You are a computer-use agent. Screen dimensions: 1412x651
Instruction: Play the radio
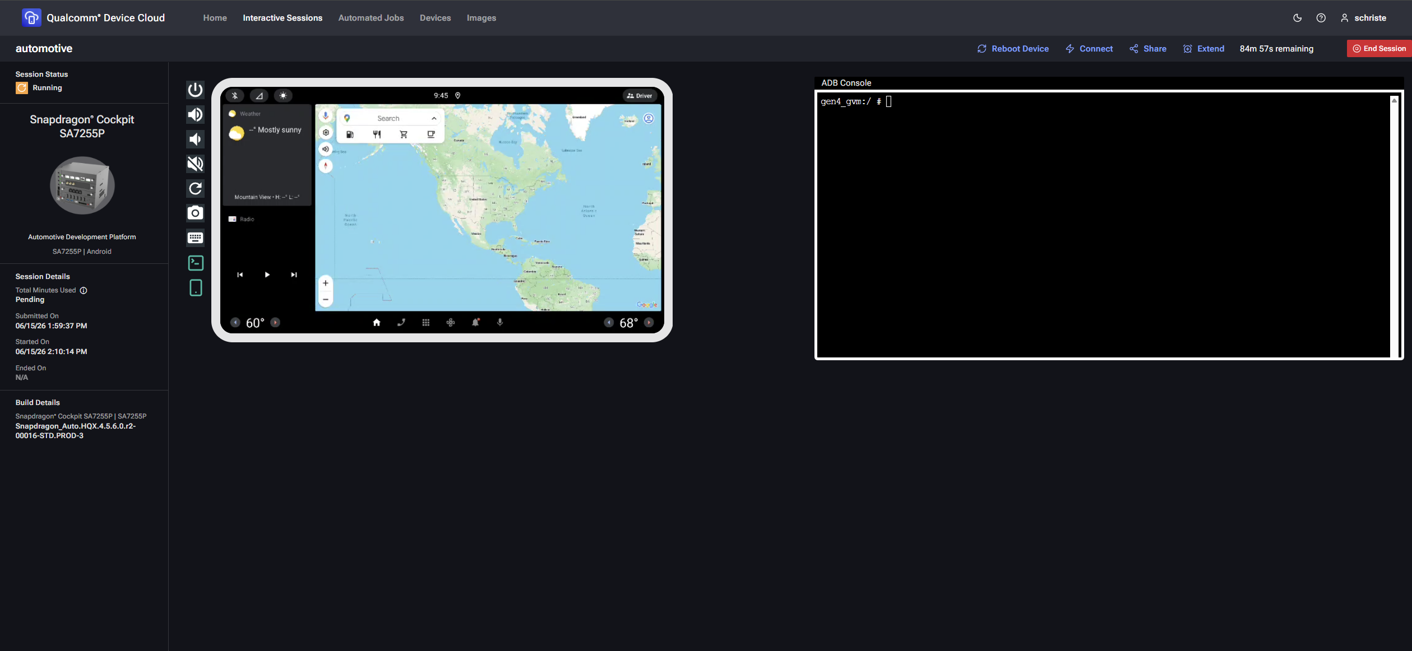click(x=267, y=275)
